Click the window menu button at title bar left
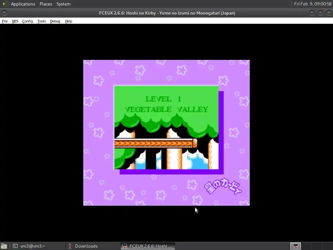Image resolution: width=333 pixels, height=250 pixels. (x=4, y=13)
